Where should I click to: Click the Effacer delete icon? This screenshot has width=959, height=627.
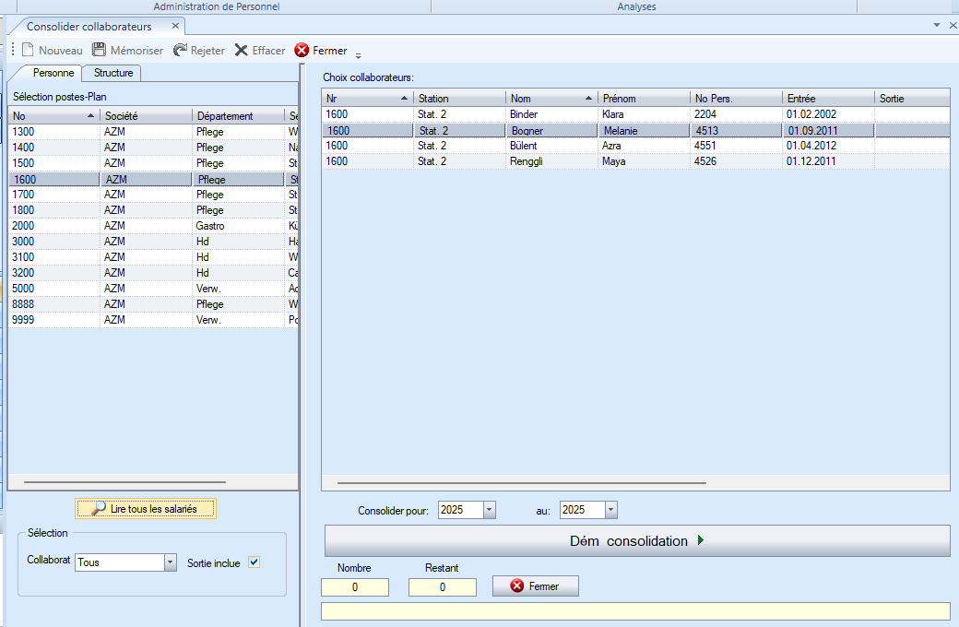coord(242,51)
